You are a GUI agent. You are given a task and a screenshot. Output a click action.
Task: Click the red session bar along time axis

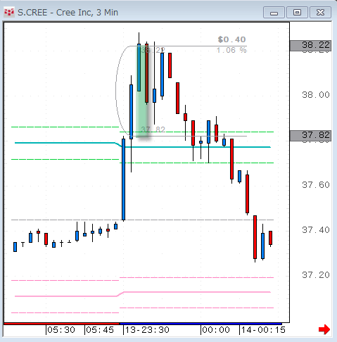pyautogui.click(x=62, y=324)
